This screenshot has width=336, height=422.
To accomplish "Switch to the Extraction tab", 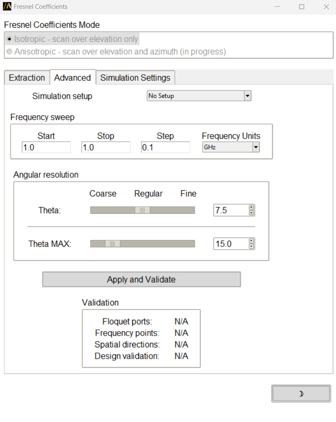I will coord(27,78).
